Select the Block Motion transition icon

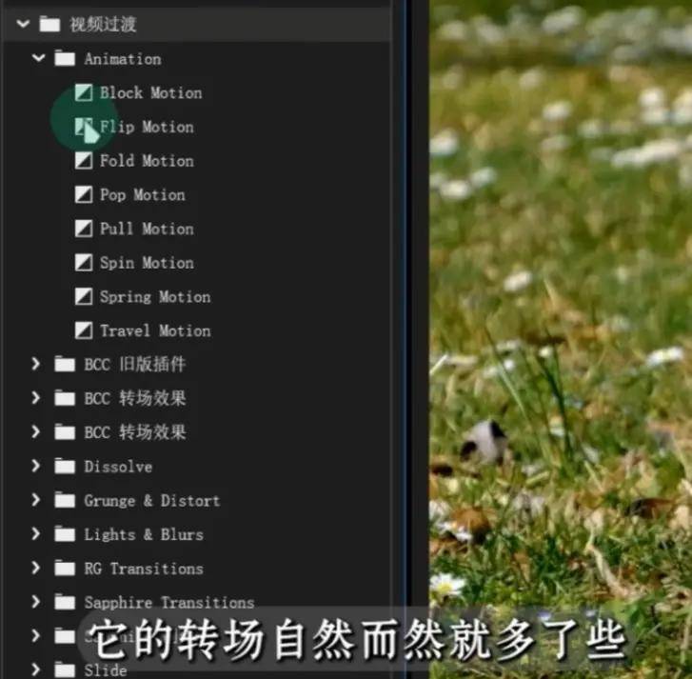click(x=85, y=93)
